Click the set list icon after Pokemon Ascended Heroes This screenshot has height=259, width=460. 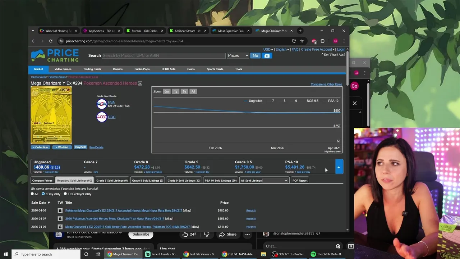point(140,83)
